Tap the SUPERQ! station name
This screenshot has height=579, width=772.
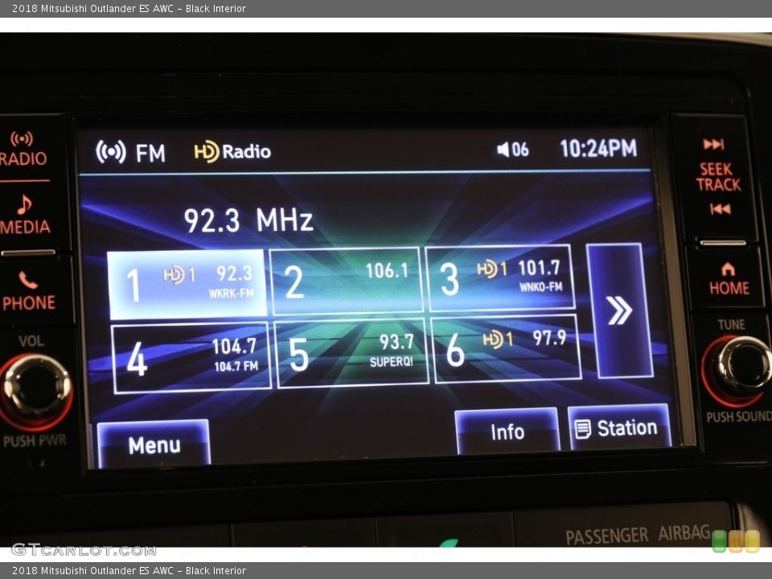(391, 362)
